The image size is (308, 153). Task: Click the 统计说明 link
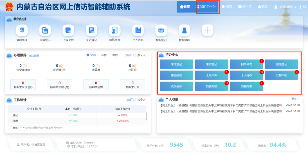34,55
